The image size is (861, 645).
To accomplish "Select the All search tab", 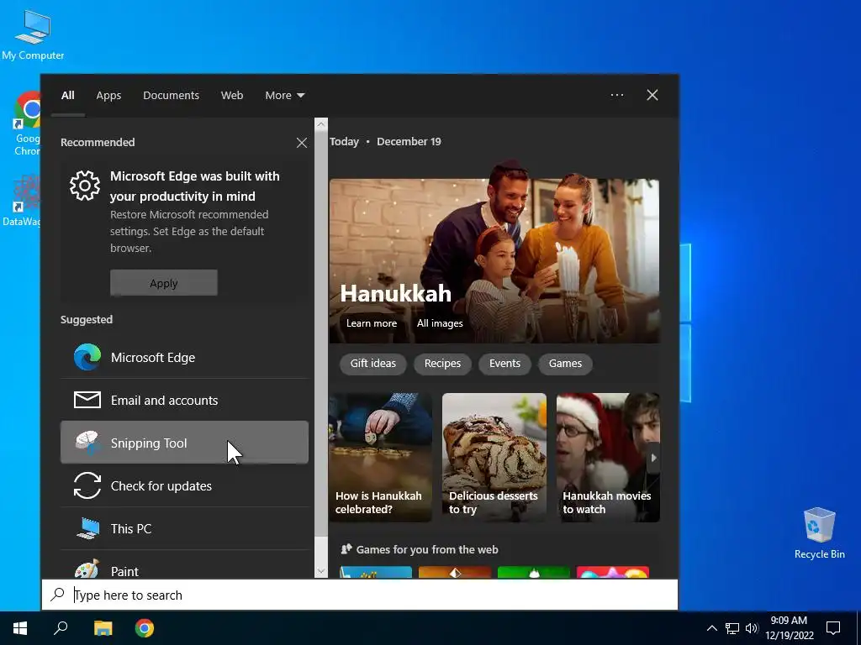I will (x=67, y=96).
